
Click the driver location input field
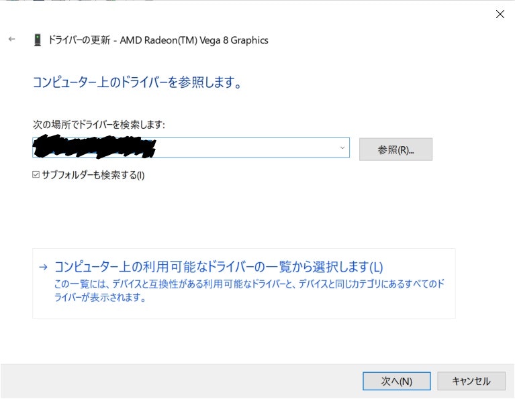191,148
